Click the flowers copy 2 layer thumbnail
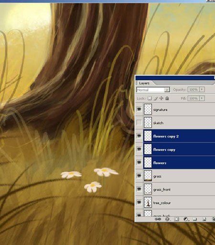This screenshot has width=215, height=245. click(x=148, y=136)
